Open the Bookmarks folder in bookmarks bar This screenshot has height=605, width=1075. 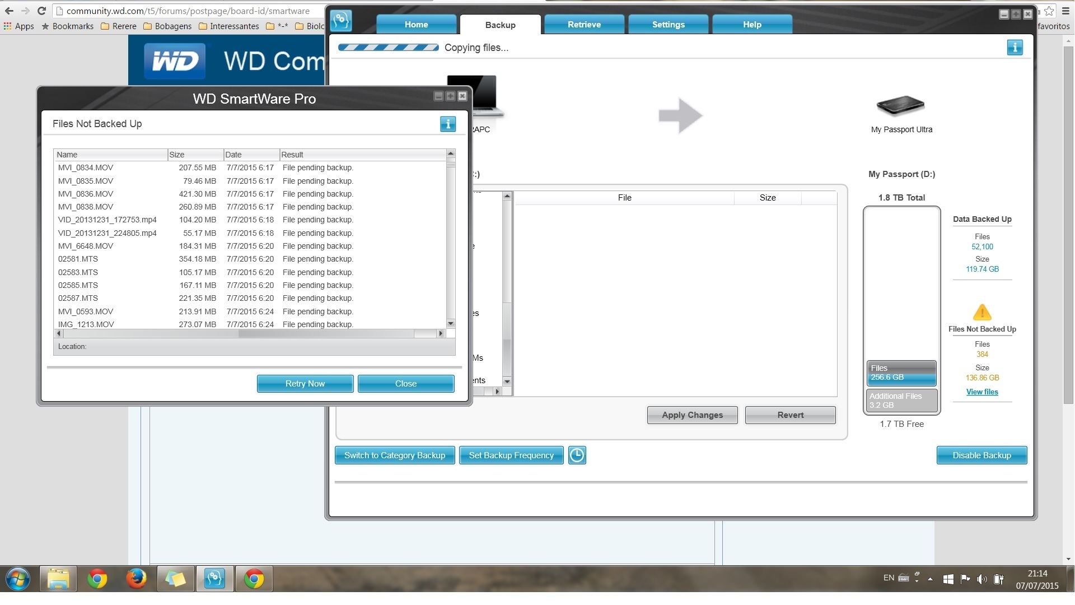(68, 26)
